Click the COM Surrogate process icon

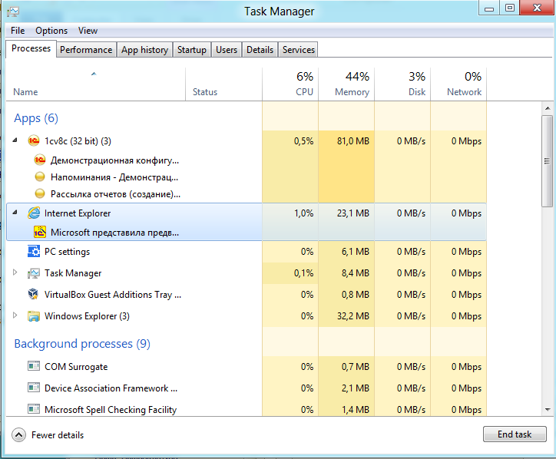point(34,366)
